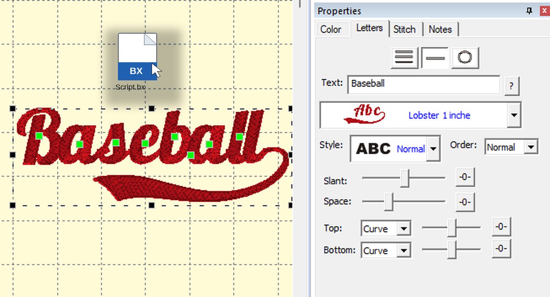Pin the Properties panel
The height and width of the screenshot is (297, 550).
529,11
